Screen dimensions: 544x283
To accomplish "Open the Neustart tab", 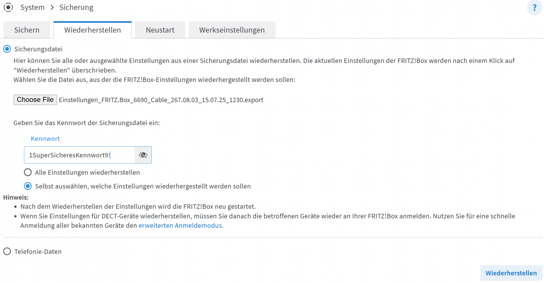I will pyautogui.click(x=160, y=30).
